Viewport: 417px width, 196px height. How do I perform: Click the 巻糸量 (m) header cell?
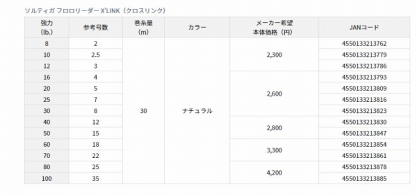(x=143, y=28)
